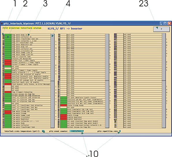This screenshot has height=157, width=172.
Task: Click green indicator of Temp water Collector In
Action: pos(8,37)
